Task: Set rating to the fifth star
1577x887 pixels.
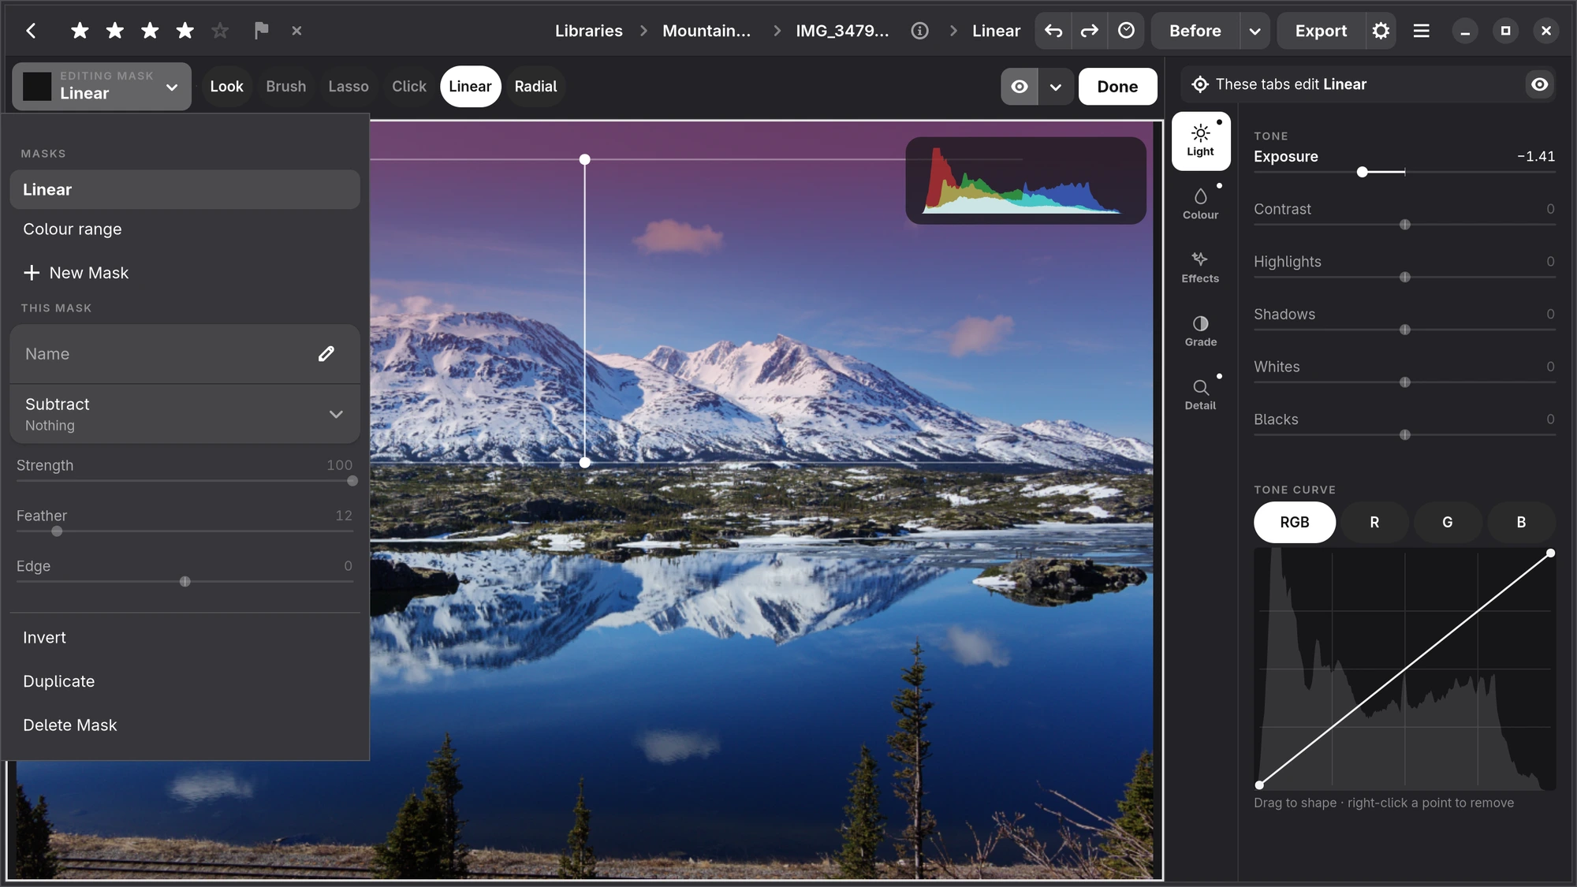Action: click(x=220, y=31)
